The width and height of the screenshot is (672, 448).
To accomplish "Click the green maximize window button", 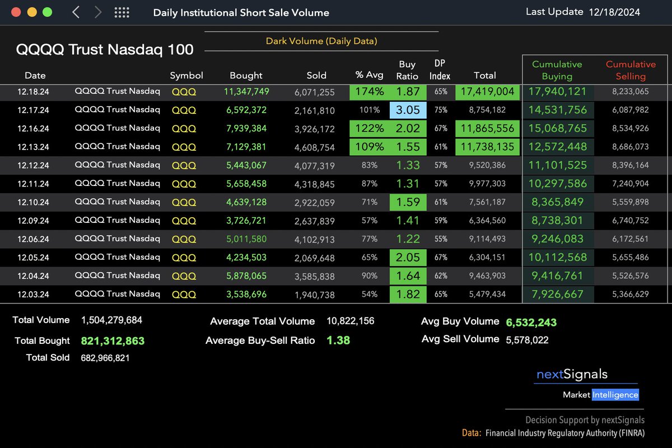I will click(x=48, y=12).
